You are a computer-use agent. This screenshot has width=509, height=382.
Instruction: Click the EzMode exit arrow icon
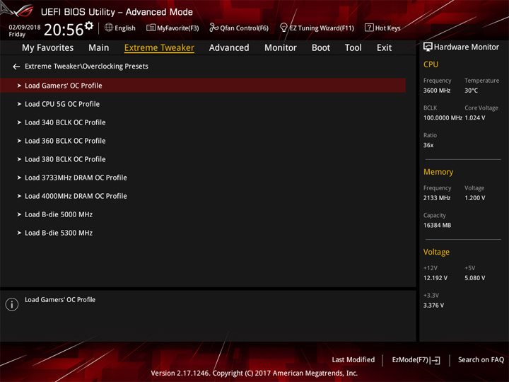point(436,360)
